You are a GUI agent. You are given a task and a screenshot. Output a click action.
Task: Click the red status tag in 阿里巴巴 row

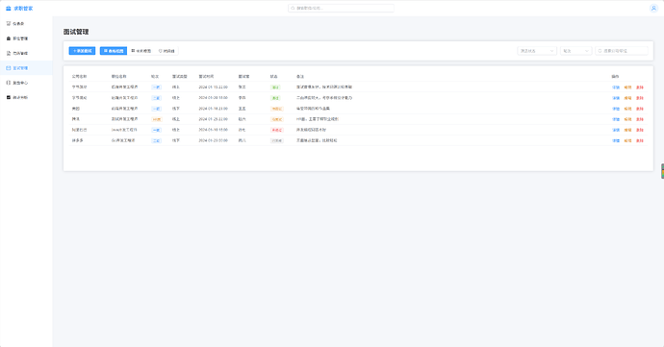click(277, 130)
